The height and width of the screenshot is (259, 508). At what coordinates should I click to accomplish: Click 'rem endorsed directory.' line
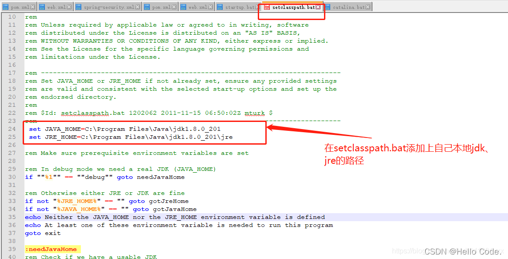coord(71,97)
